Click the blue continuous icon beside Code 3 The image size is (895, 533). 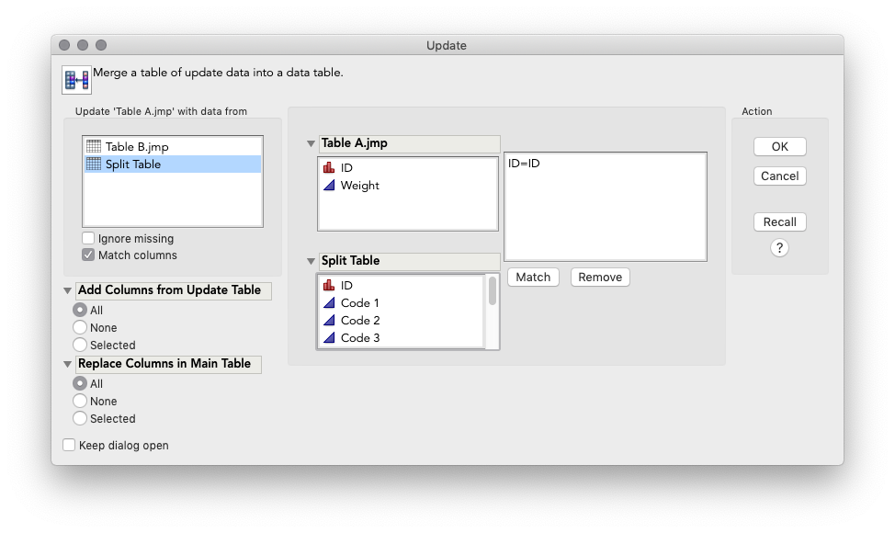[x=329, y=338]
